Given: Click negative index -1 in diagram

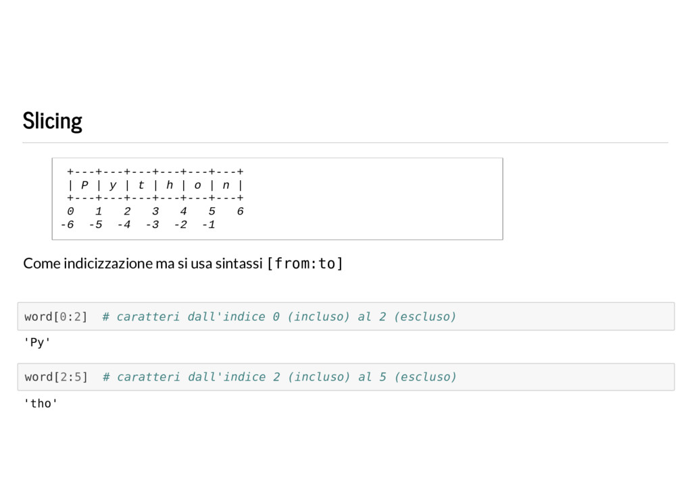Looking at the screenshot, I should pyautogui.click(x=209, y=225).
